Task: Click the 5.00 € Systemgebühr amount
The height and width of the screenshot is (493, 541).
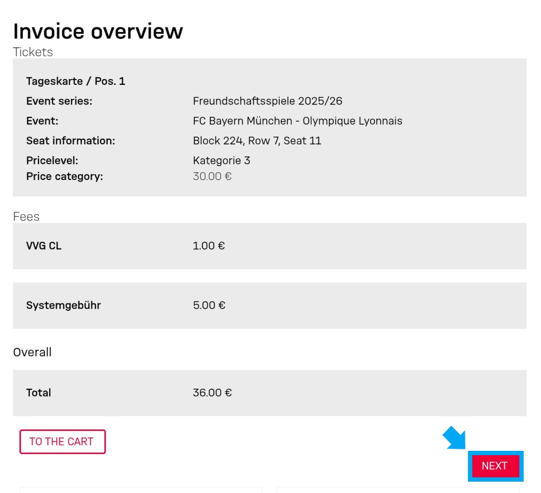Action: click(x=209, y=305)
